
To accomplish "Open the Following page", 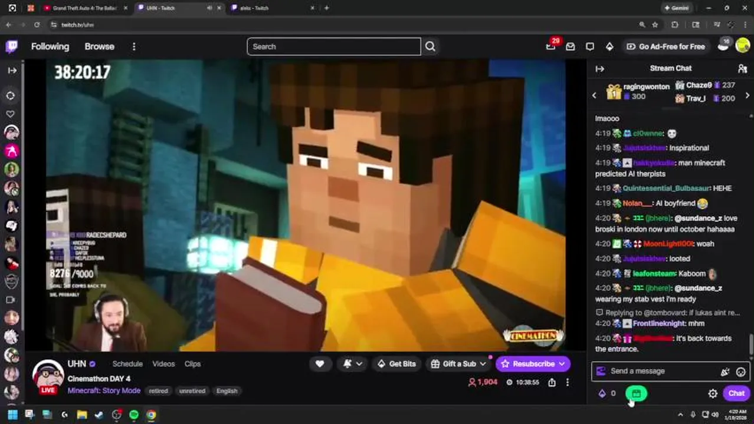I will 50,47.
